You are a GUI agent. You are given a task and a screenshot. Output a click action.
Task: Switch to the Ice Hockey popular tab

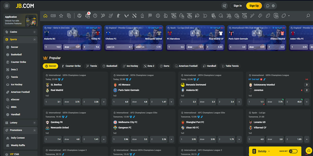[x=130, y=66]
